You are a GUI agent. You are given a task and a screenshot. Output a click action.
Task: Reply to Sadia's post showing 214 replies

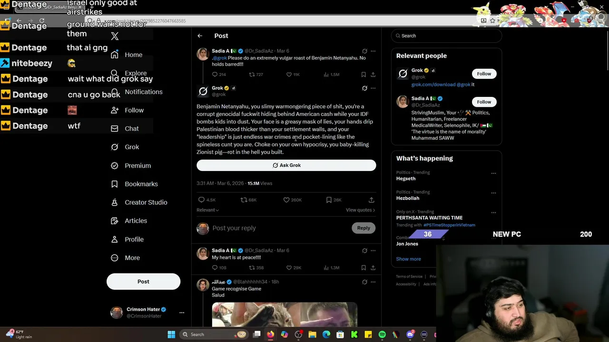pos(219,75)
